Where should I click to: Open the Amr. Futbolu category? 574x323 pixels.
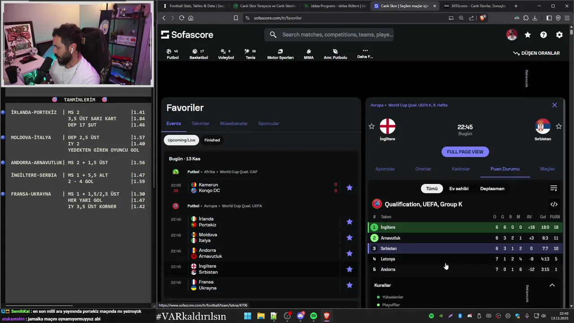[335, 54]
